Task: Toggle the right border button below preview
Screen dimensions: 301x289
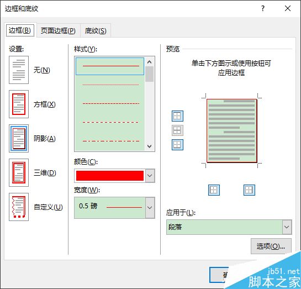Action: point(249,190)
